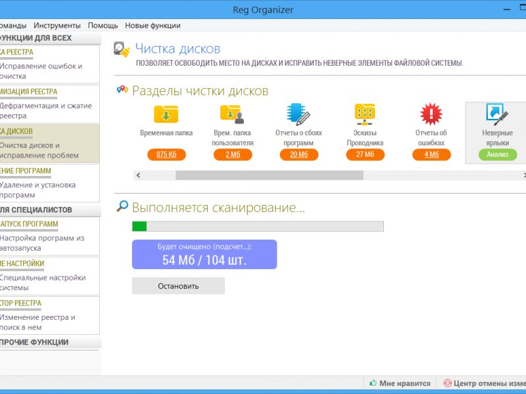Viewport: 526px width, 394px height.
Task: Click the Чистка дисков heading text
Action: [x=178, y=49]
